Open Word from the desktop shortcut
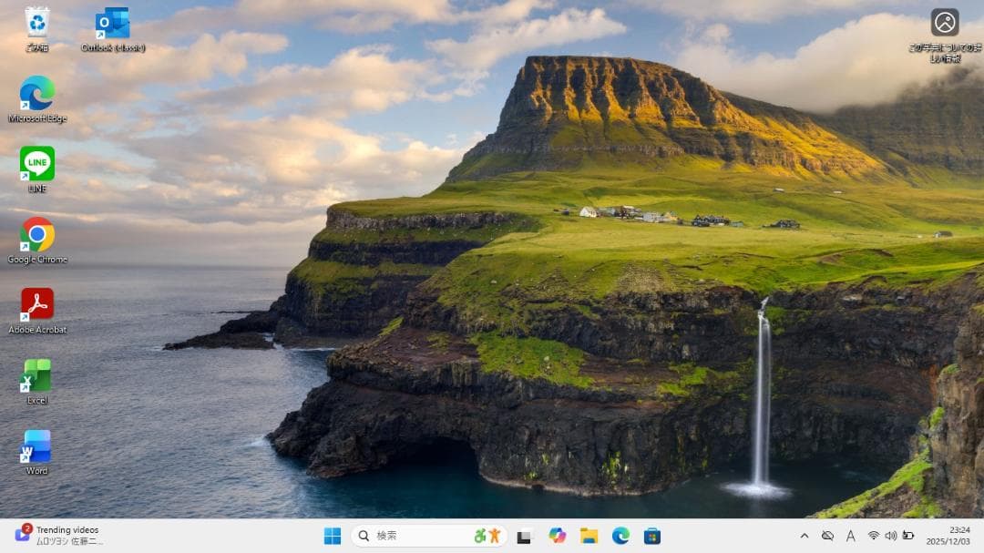The height and width of the screenshot is (553, 984). [36, 450]
